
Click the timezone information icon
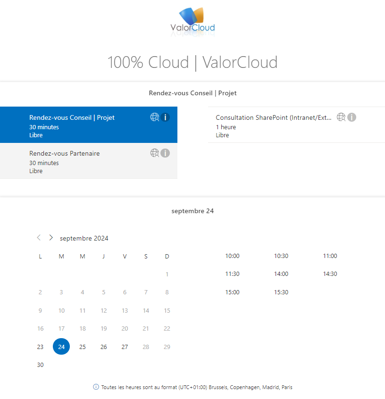[x=96, y=387]
